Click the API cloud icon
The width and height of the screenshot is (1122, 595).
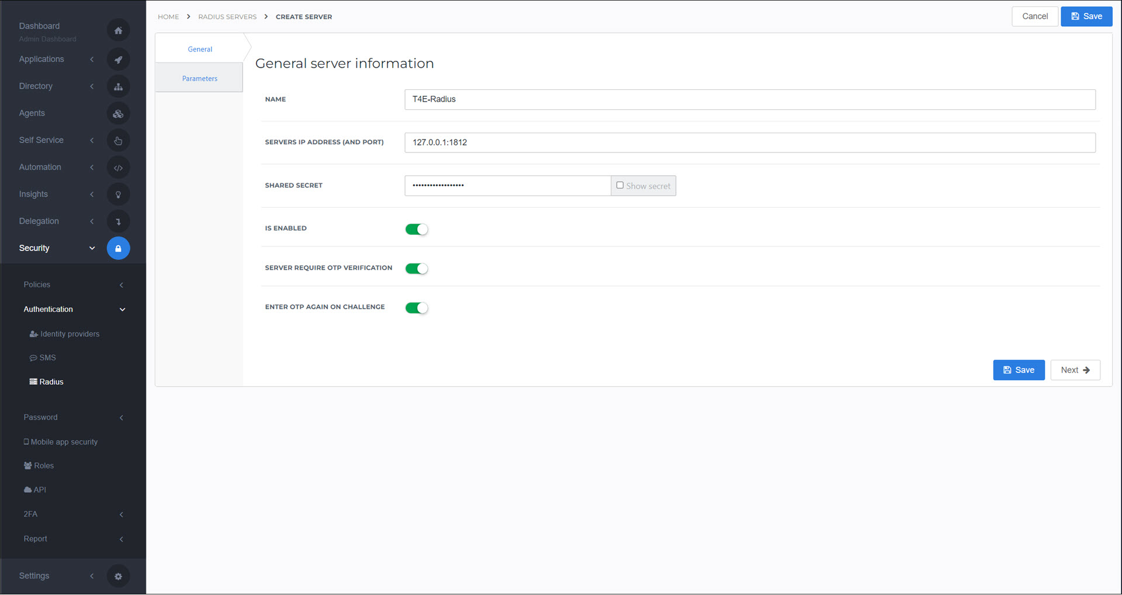pos(27,490)
